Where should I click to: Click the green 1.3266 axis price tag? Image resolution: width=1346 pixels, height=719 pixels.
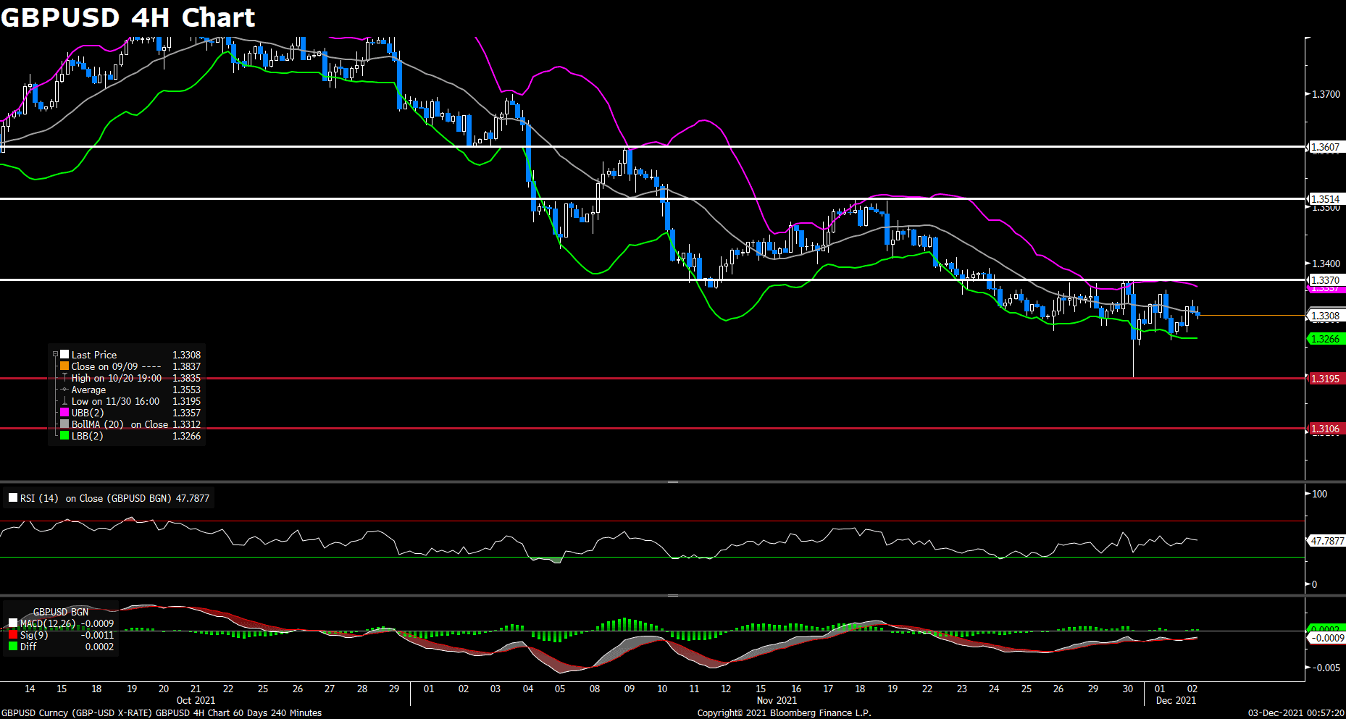(1325, 339)
